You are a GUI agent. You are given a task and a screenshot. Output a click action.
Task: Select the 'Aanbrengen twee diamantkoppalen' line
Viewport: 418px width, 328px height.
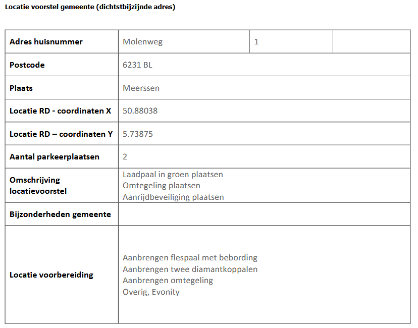pyautogui.click(x=190, y=269)
